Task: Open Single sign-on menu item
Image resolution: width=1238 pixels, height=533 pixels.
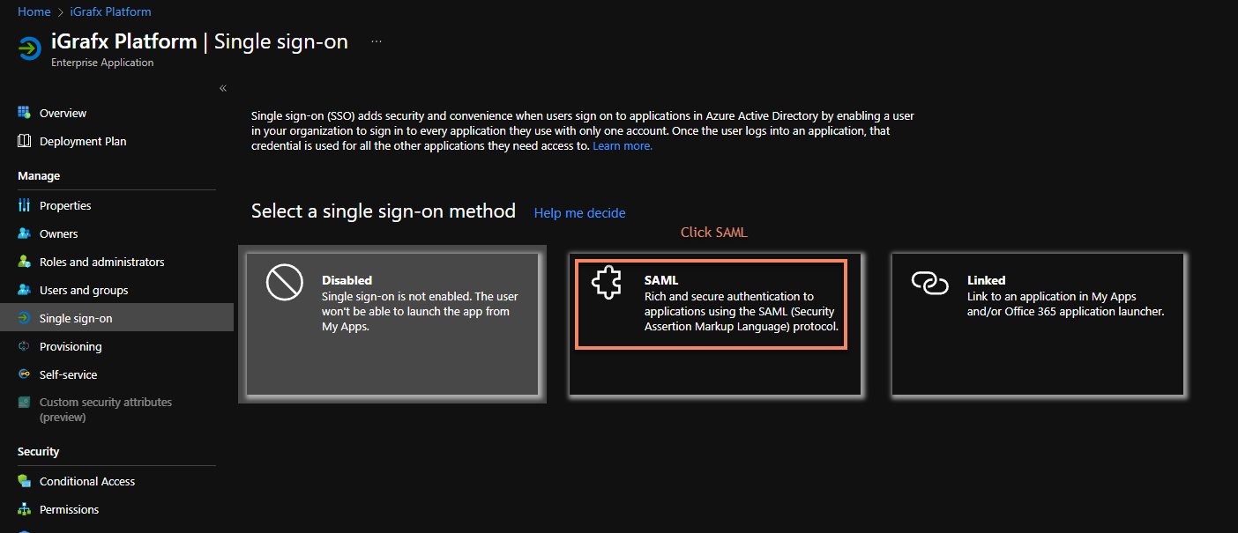Action: (76, 318)
